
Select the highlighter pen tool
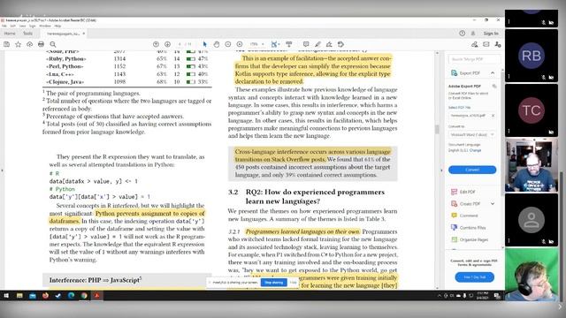(317, 44)
